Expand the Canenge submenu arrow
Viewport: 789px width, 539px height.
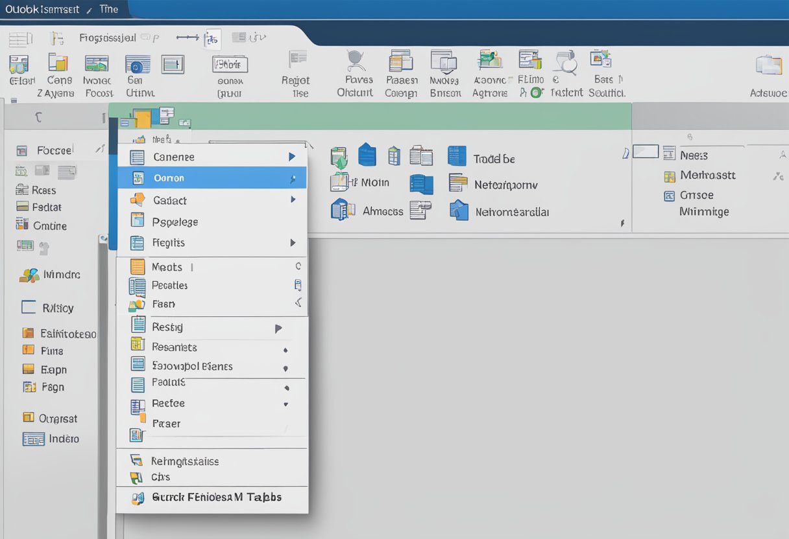(293, 155)
